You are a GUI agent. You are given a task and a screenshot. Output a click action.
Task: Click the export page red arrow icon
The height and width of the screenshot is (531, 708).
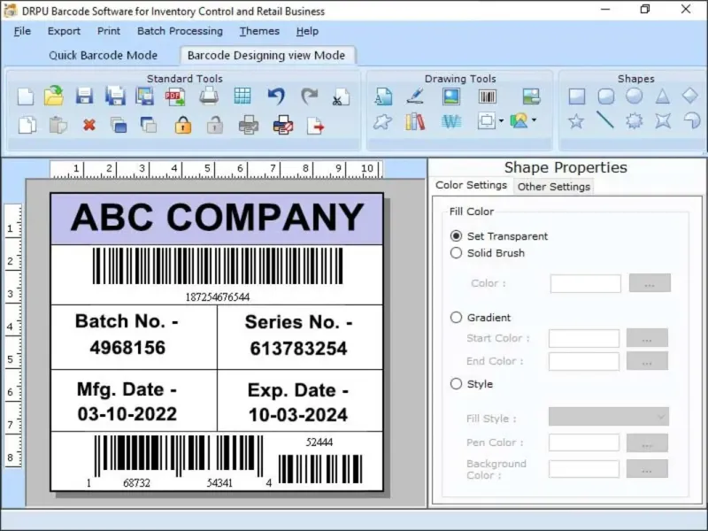315,126
